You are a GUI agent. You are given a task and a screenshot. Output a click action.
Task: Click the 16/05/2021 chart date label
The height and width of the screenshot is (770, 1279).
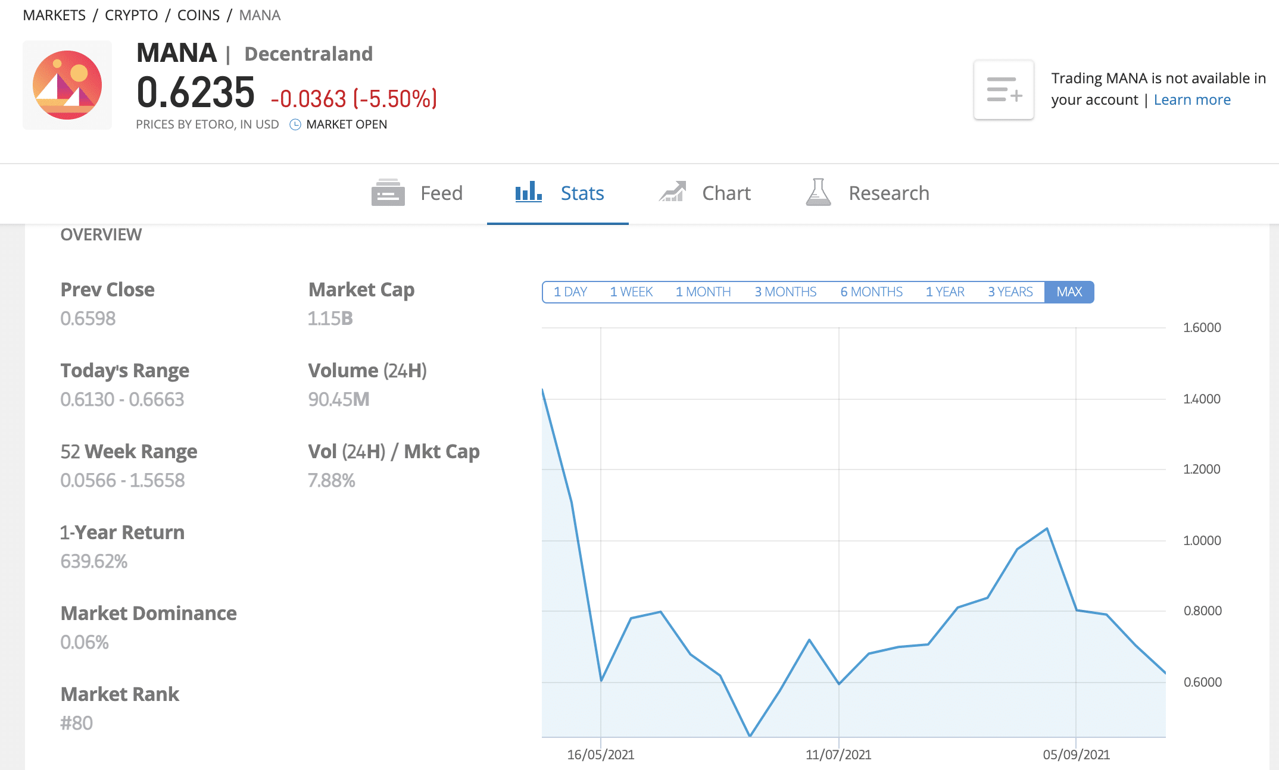(x=601, y=755)
